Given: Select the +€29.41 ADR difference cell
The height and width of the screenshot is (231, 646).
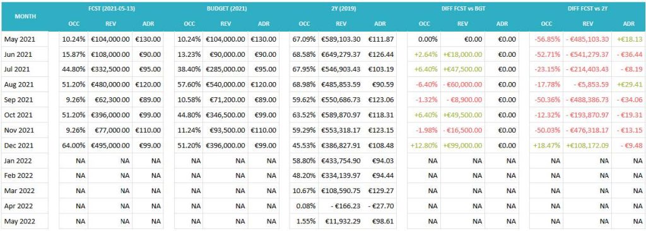Looking at the screenshot, I should (628, 85).
